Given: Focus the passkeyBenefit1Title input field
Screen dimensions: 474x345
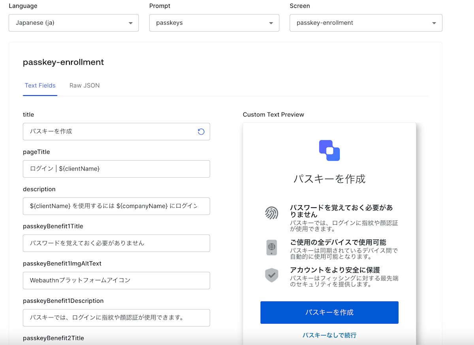Looking at the screenshot, I should pyautogui.click(x=117, y=243).
